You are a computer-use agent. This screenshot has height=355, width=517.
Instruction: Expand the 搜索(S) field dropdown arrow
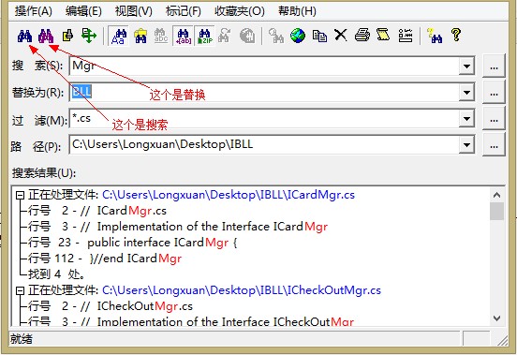(466, 67)
